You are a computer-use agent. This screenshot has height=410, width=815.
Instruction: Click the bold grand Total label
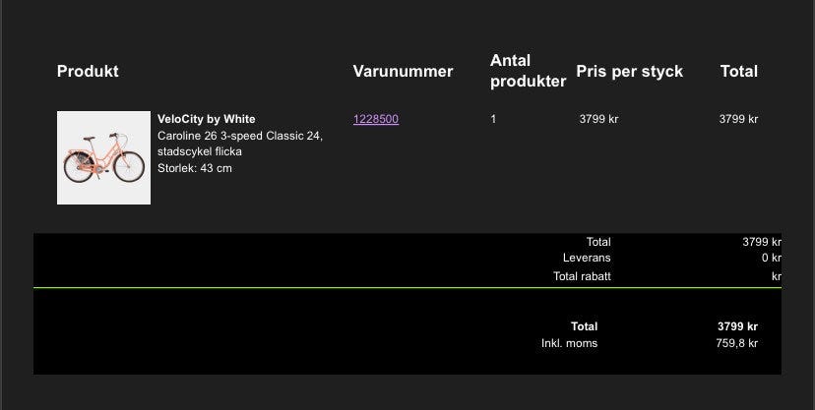coord(584,326)
